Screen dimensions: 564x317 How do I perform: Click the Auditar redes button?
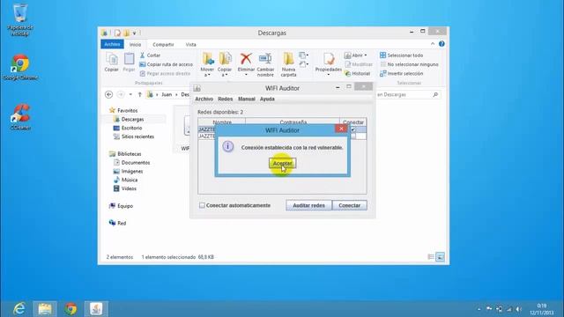point(308,205)
